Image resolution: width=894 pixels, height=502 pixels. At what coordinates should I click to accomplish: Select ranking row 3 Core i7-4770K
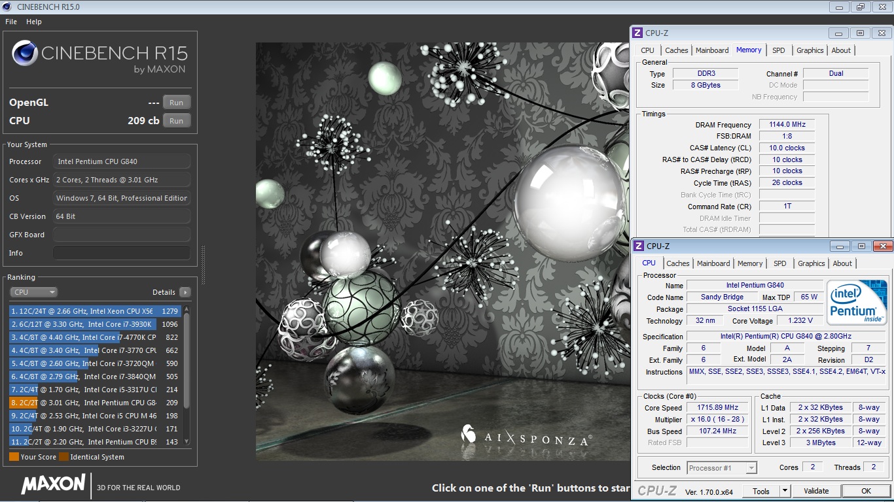(x=95, y=337)
